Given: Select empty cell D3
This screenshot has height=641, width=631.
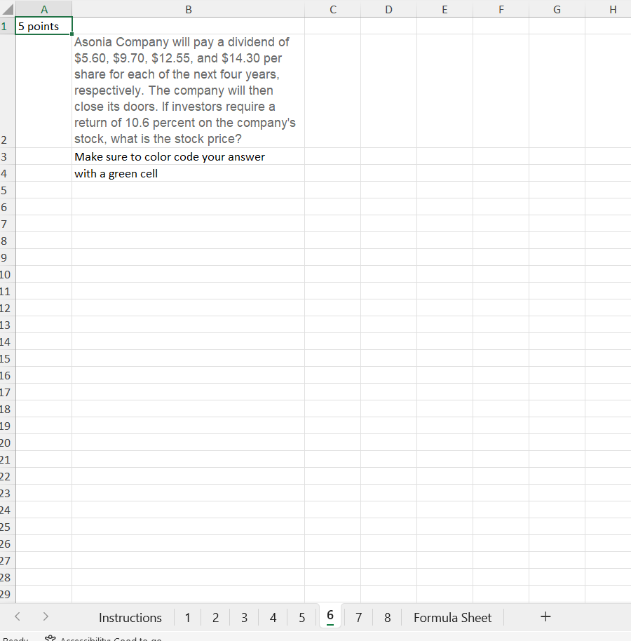Looking at the screenshot, I should 388,156.
